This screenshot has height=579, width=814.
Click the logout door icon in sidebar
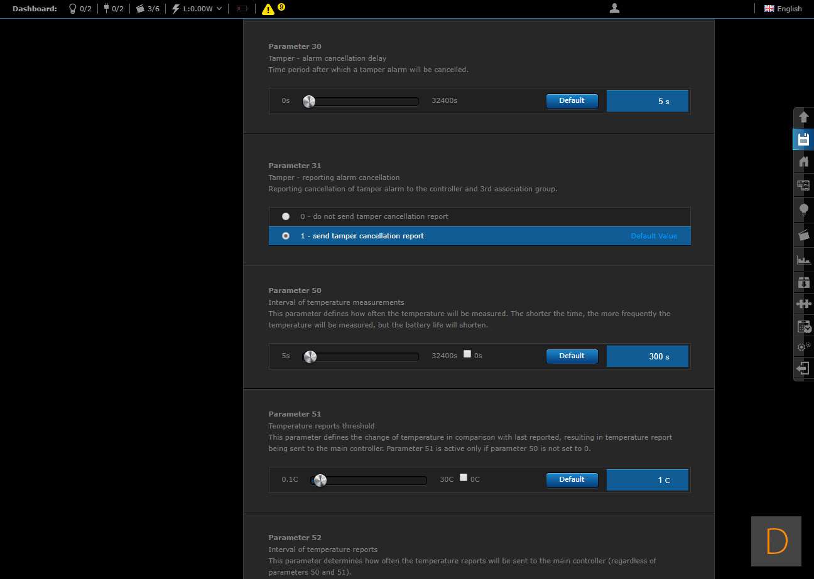point(803,368)
